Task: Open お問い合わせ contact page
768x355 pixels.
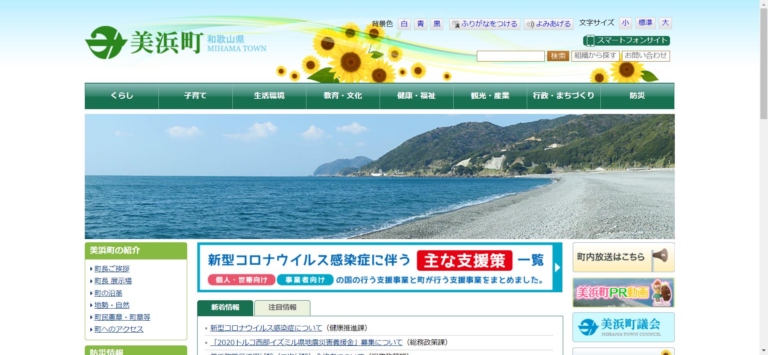Action: pyautogui.click(x=646, y=56)
